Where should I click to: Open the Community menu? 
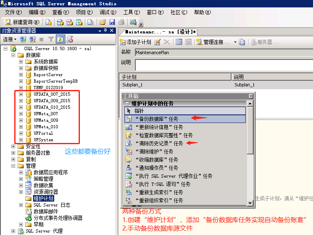tap(179, 12)
